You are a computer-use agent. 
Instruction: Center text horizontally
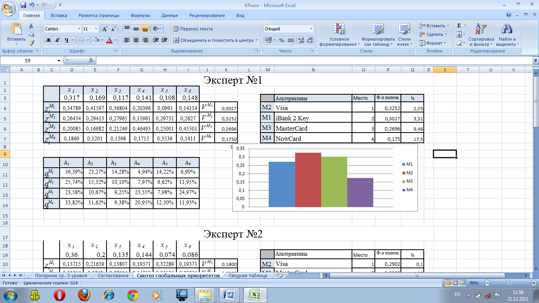pyautogui.click(x=136, y=40)
